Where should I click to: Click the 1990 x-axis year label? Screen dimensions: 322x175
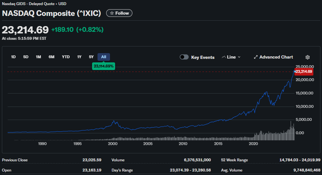[x=42, y=144]
